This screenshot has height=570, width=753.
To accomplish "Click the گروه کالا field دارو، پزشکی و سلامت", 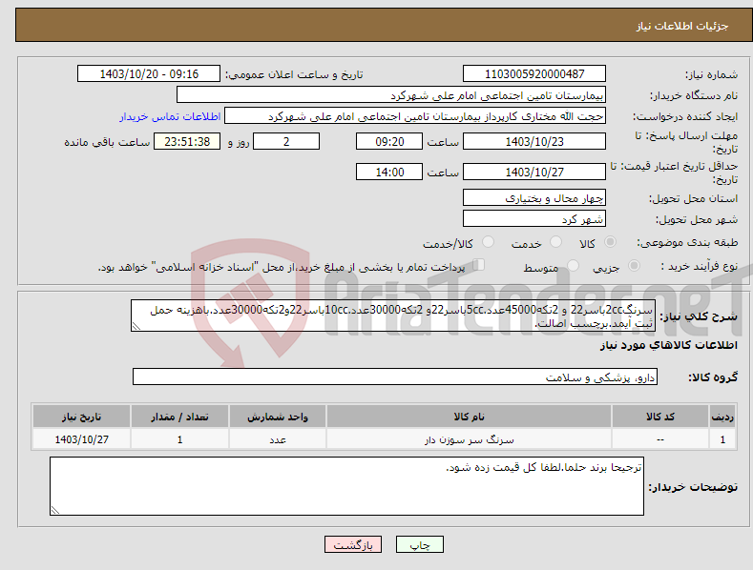I will point(395,377).
